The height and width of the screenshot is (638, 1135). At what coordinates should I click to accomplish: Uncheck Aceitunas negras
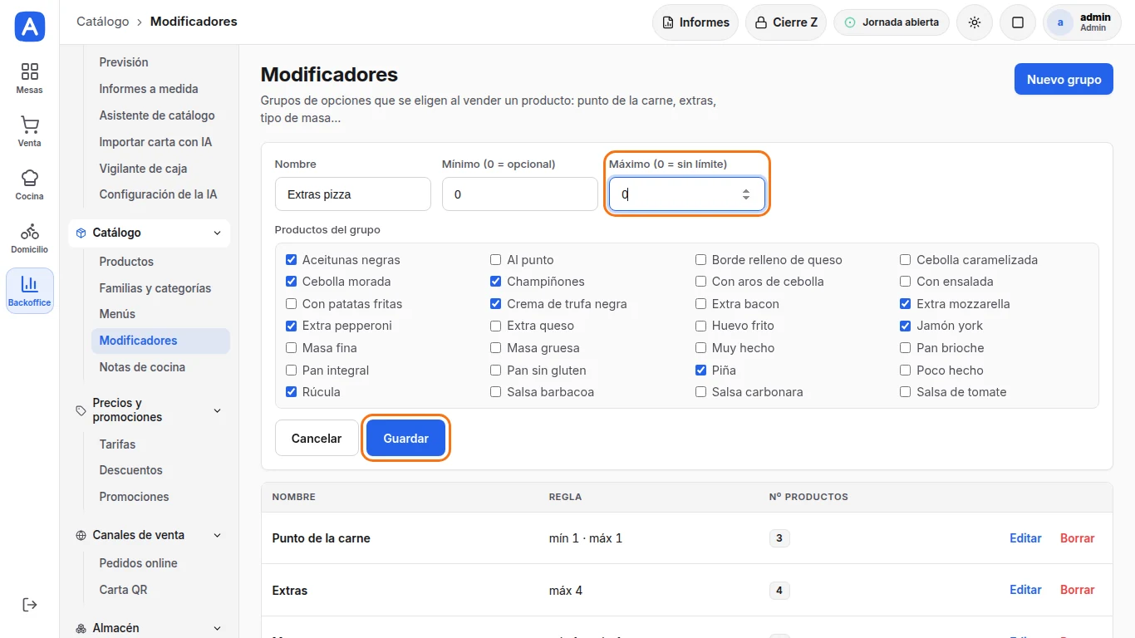[x=291, y=260]
